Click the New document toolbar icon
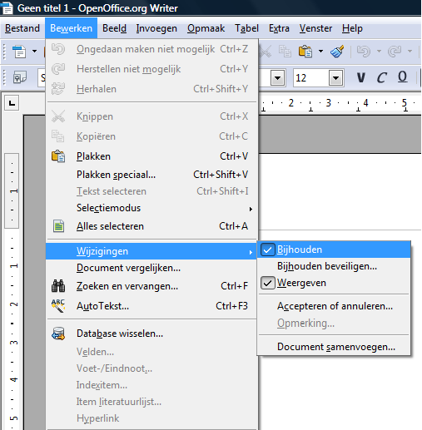 coord(19,52)
